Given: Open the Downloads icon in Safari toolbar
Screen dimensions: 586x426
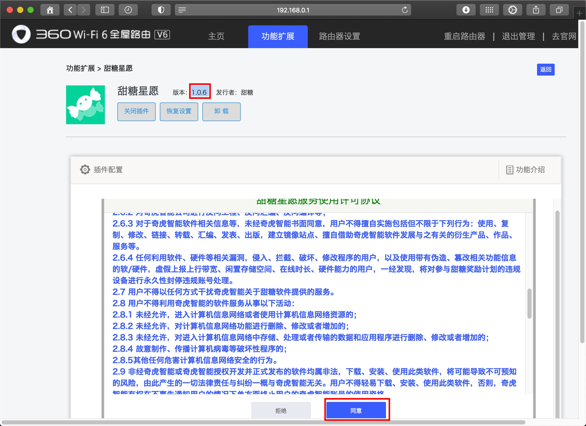Looking at the screenshot, I should pos(466,10).
